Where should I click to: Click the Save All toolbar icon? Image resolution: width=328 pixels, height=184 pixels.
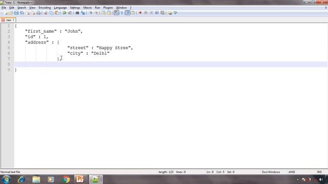(x=22, y=13)
